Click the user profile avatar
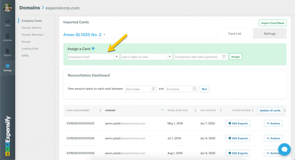Image resolution: width=295 pixels, height=160 pixels. [7, 8]
